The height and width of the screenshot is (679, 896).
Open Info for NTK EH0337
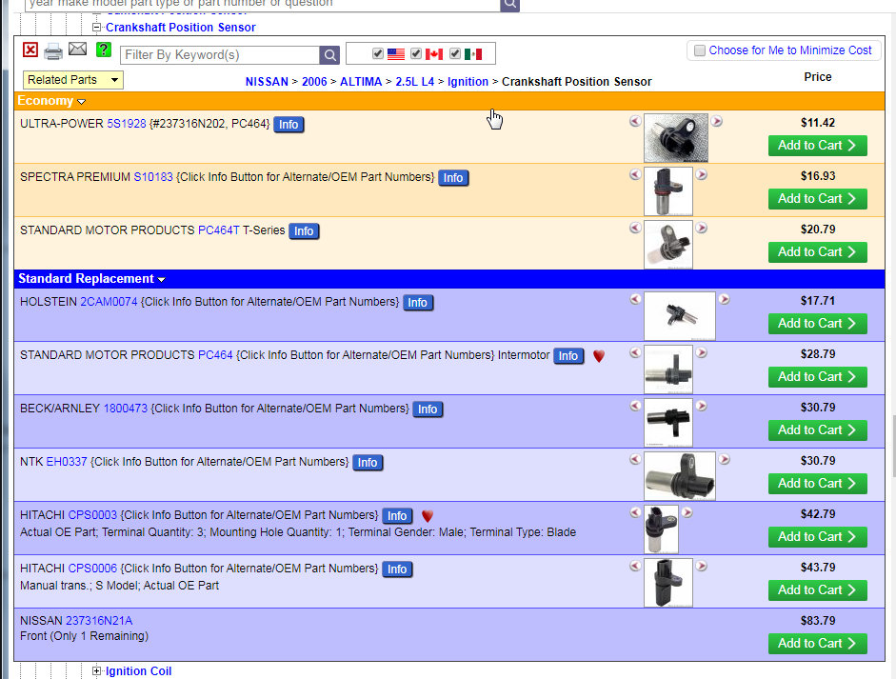(368, 463)
